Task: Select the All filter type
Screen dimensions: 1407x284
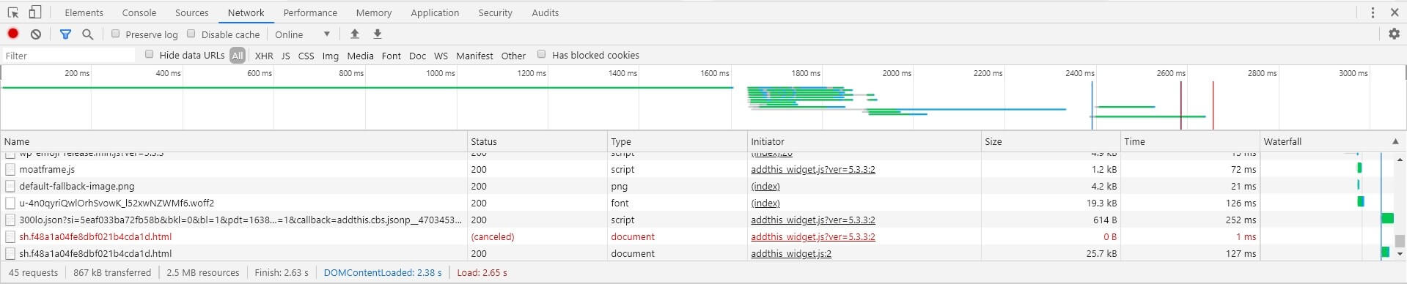Action: click(x=237, y=55)
